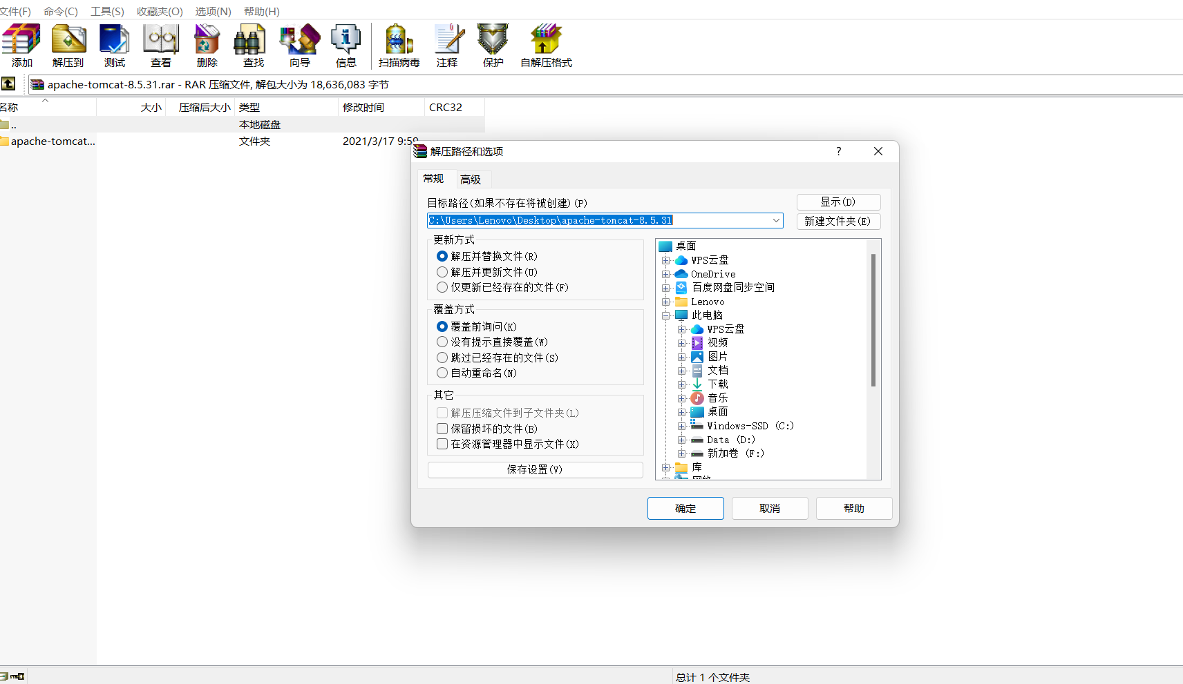Screen dimensions: 1183x684
Task: Select 新加卷 (F:) in folder tree
Action: (736, 453)
